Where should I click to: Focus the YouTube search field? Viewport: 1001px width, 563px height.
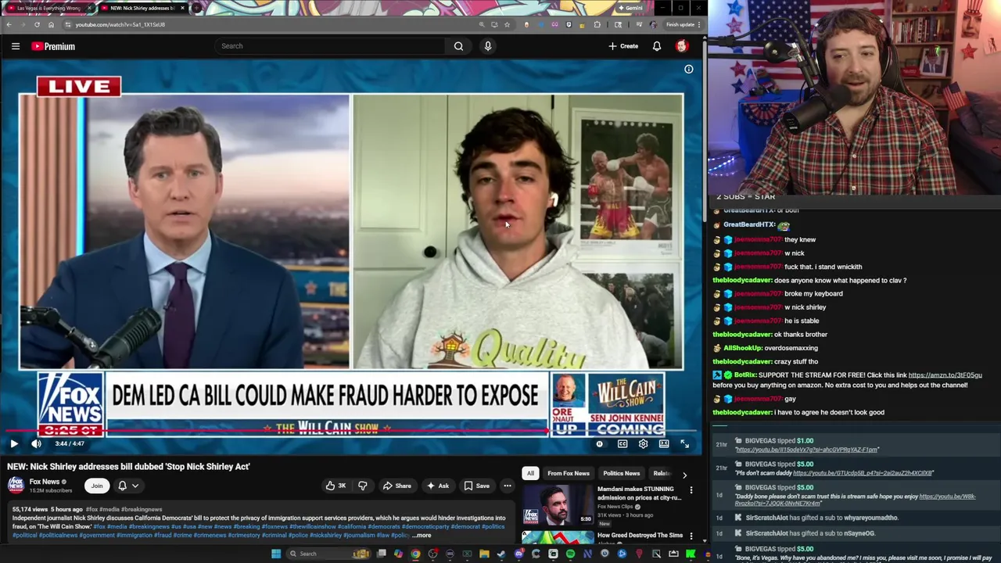(329, 46)
